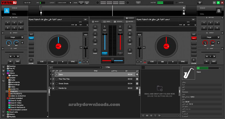Open gear options for Hands Up track
225x119 pixels.
[x=137, y=88]
